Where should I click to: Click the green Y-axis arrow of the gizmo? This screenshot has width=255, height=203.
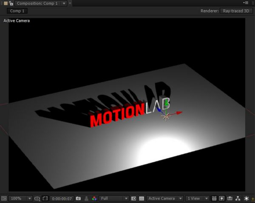tap(166, 103)
